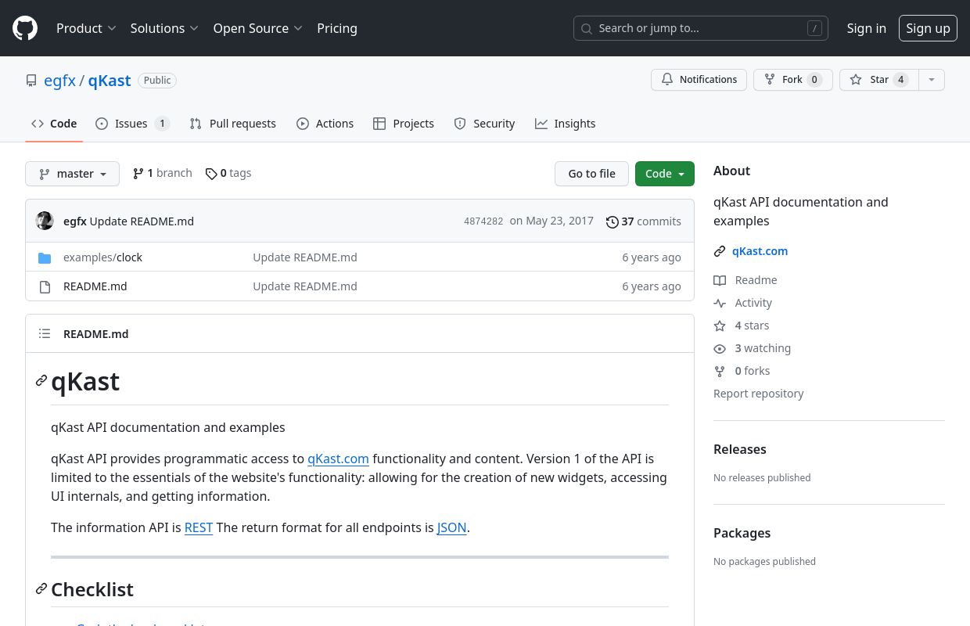Image resolution: width=970 pixels, height=626 pixels.
Task: Switch to the Projects tab
Action: tap(404, 124)
